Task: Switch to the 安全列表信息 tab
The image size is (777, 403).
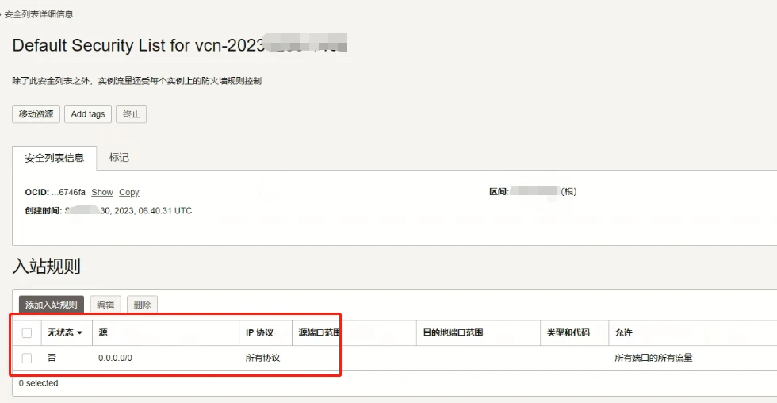Action: coord(55,158)
